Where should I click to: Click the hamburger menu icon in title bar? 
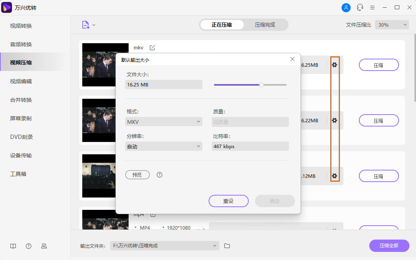pos(372,7)
